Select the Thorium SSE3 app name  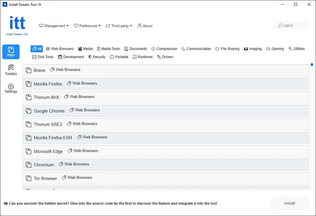tap(48, 124)
